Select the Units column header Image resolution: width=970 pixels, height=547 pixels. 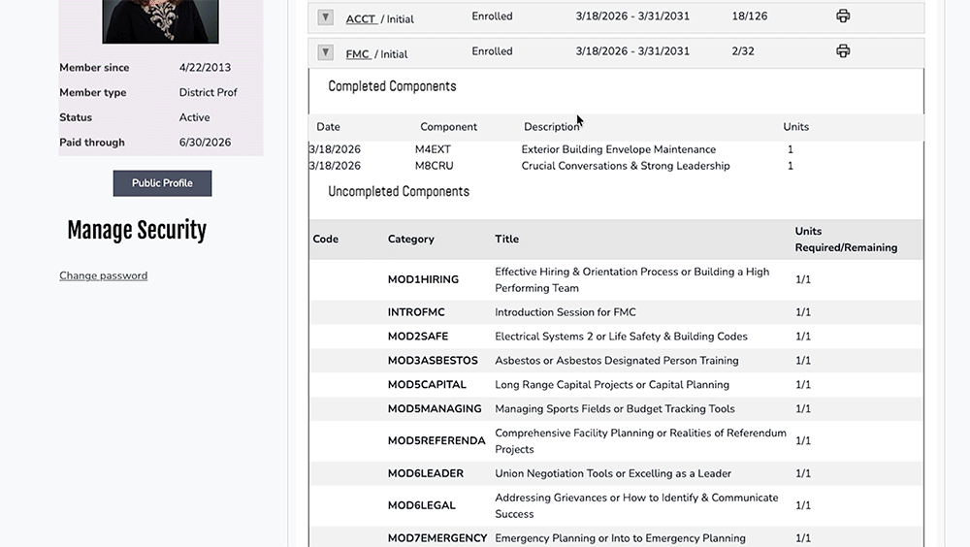point(796,127)
